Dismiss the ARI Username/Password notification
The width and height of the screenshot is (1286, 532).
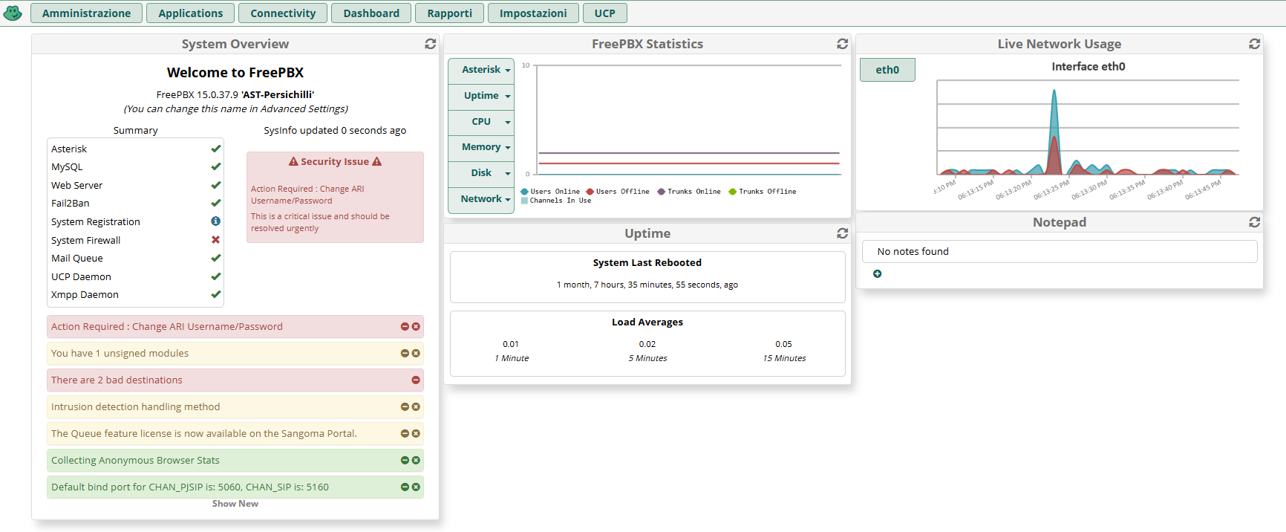coord(416,326)
